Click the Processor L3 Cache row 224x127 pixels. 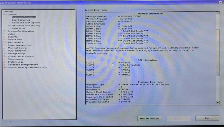108,102
